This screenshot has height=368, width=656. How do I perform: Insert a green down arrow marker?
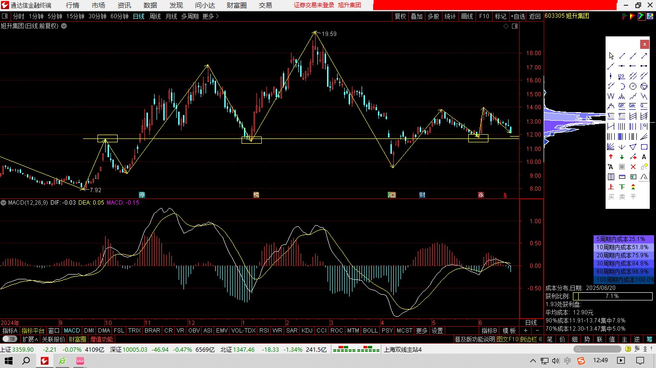[x=622, y=157]
